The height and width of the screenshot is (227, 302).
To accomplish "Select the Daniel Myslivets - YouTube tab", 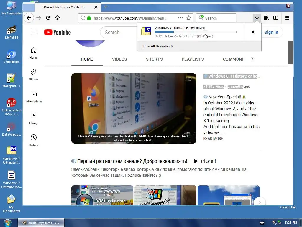I will [64, 7].
